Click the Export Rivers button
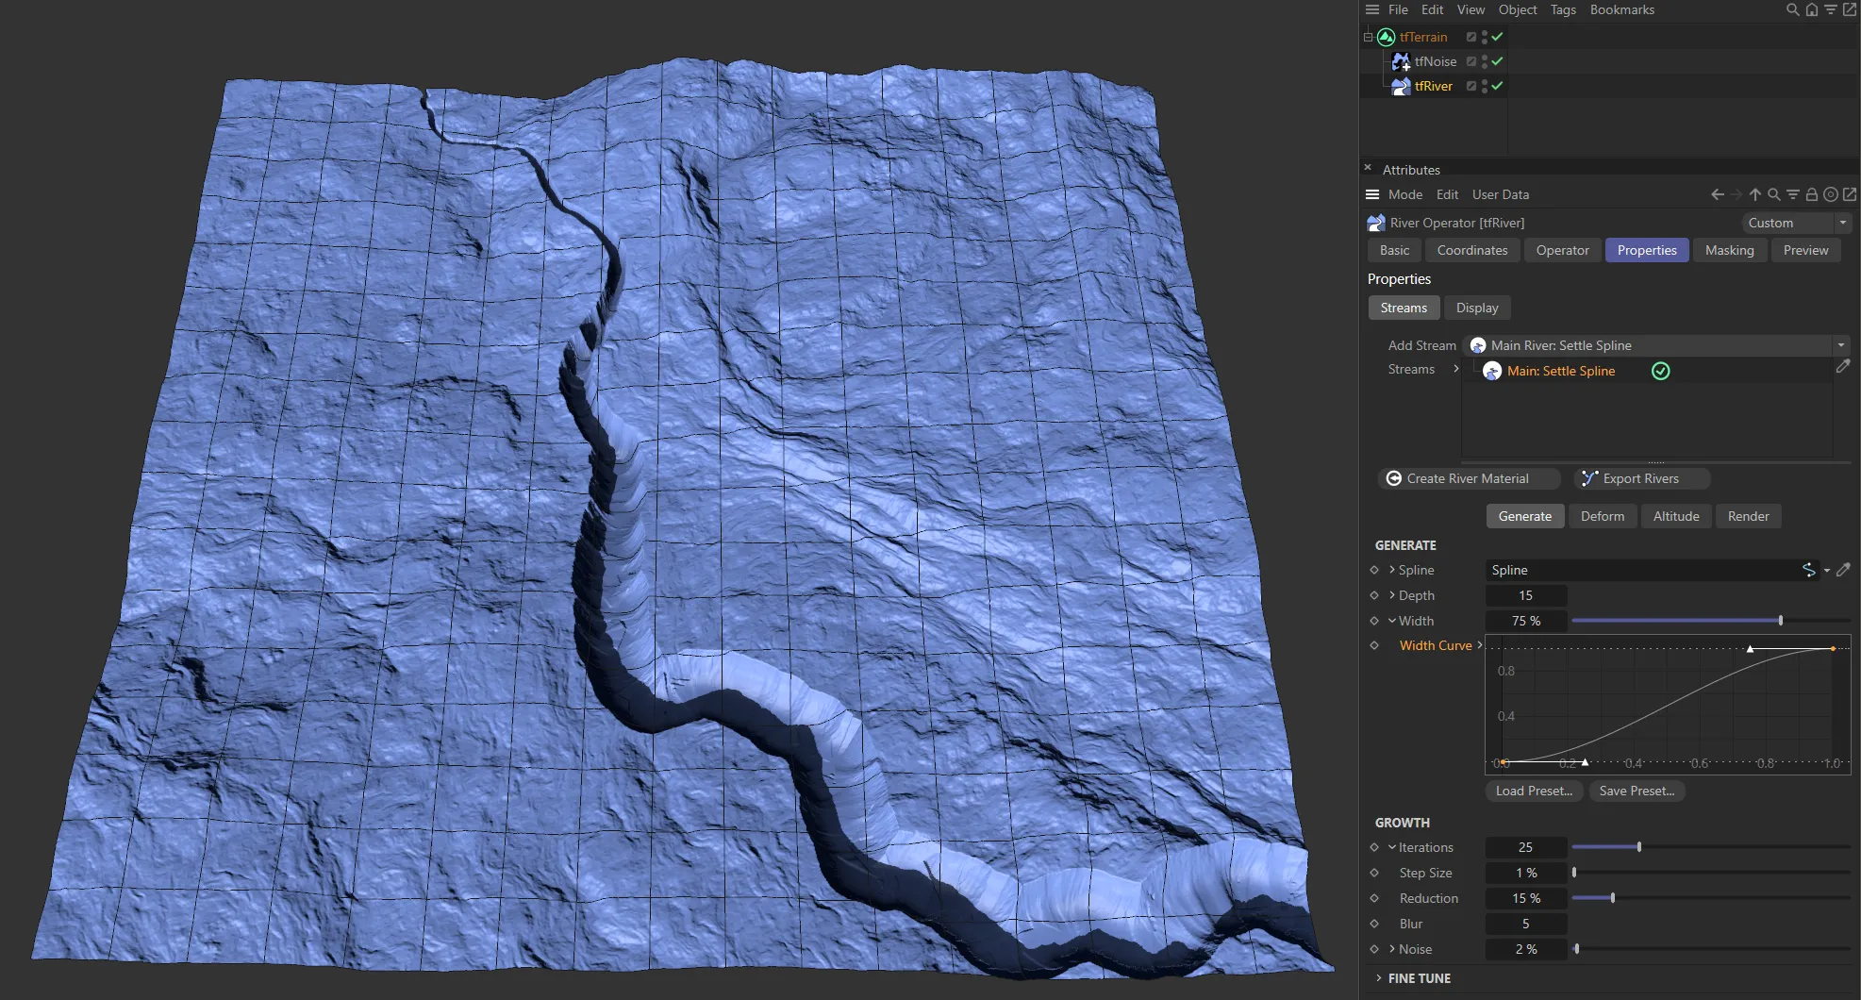Image resolution: width=1861 pixels, height=1000 pixels. (1640, 478)
